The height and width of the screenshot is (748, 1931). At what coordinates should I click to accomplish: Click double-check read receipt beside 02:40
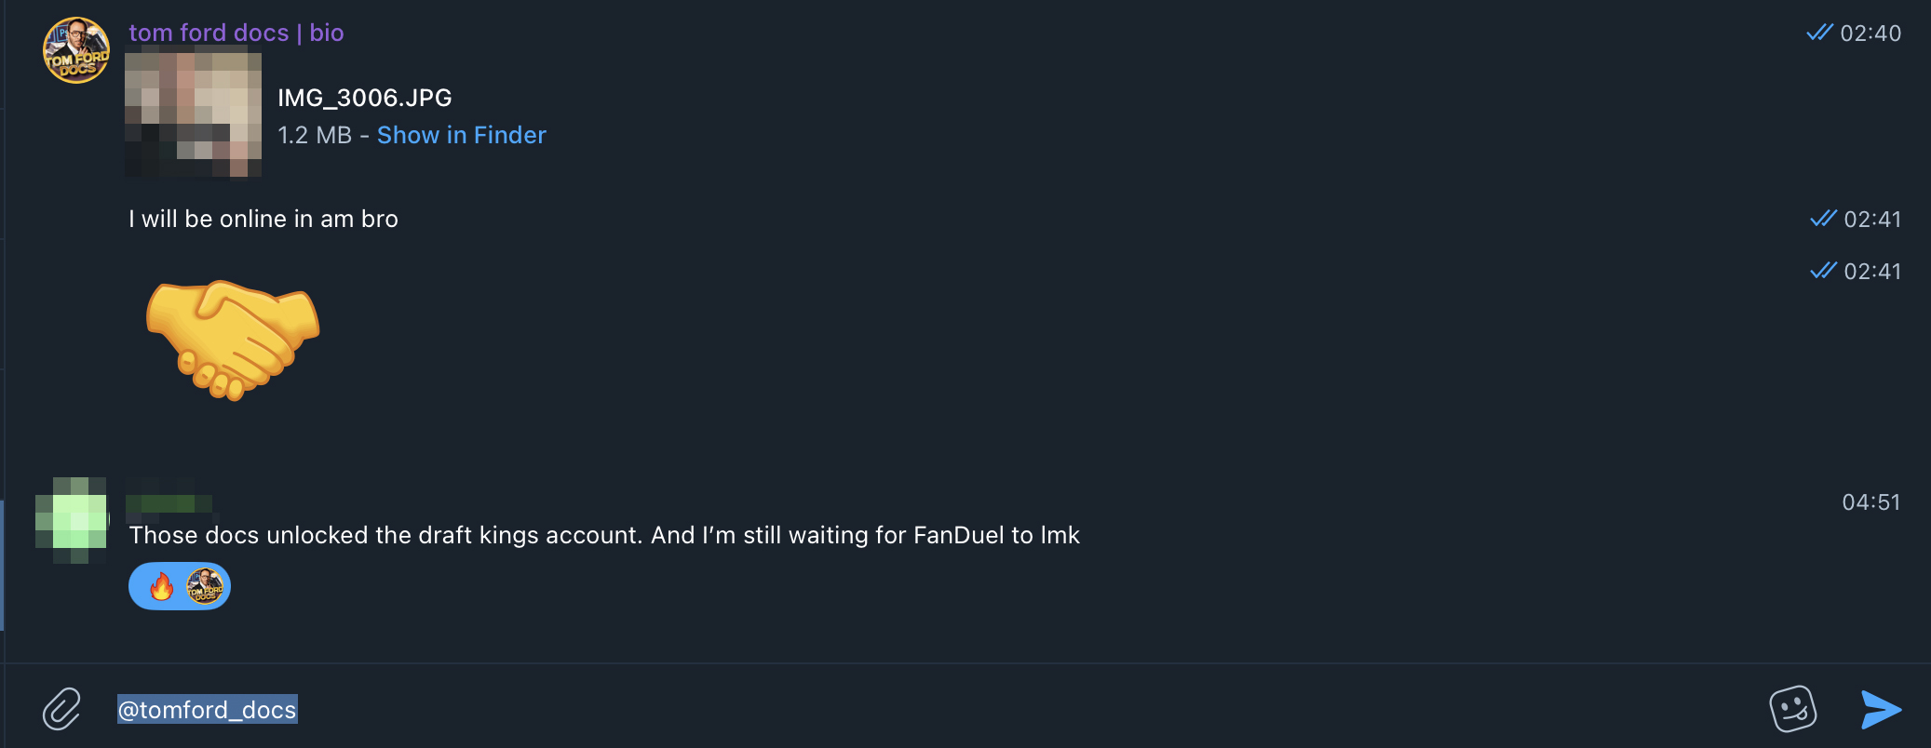click(x=1819, y=33)
